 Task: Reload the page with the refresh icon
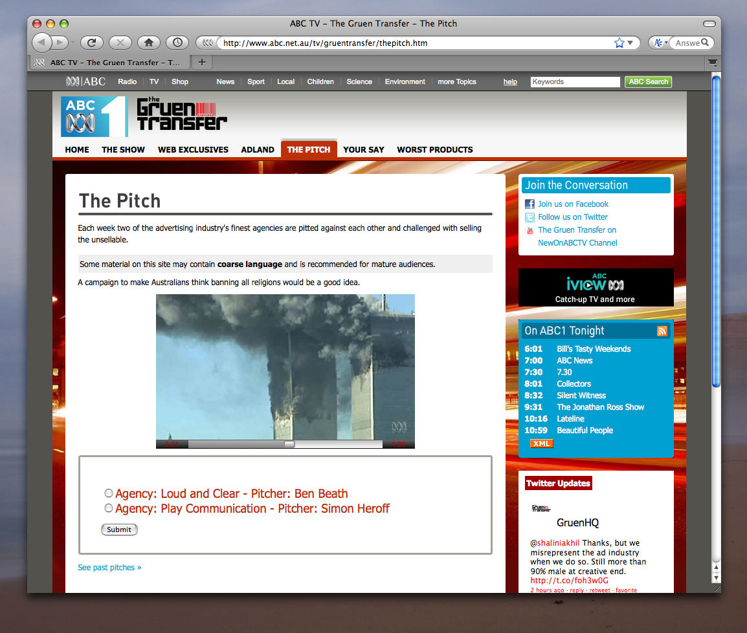(91, 43)
